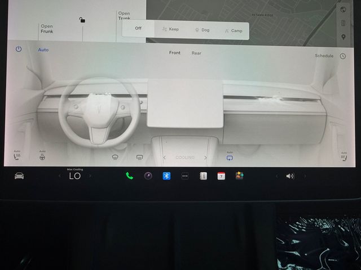Select the Front climate tab
361x270 pixels.
click(x=175, y=52)
